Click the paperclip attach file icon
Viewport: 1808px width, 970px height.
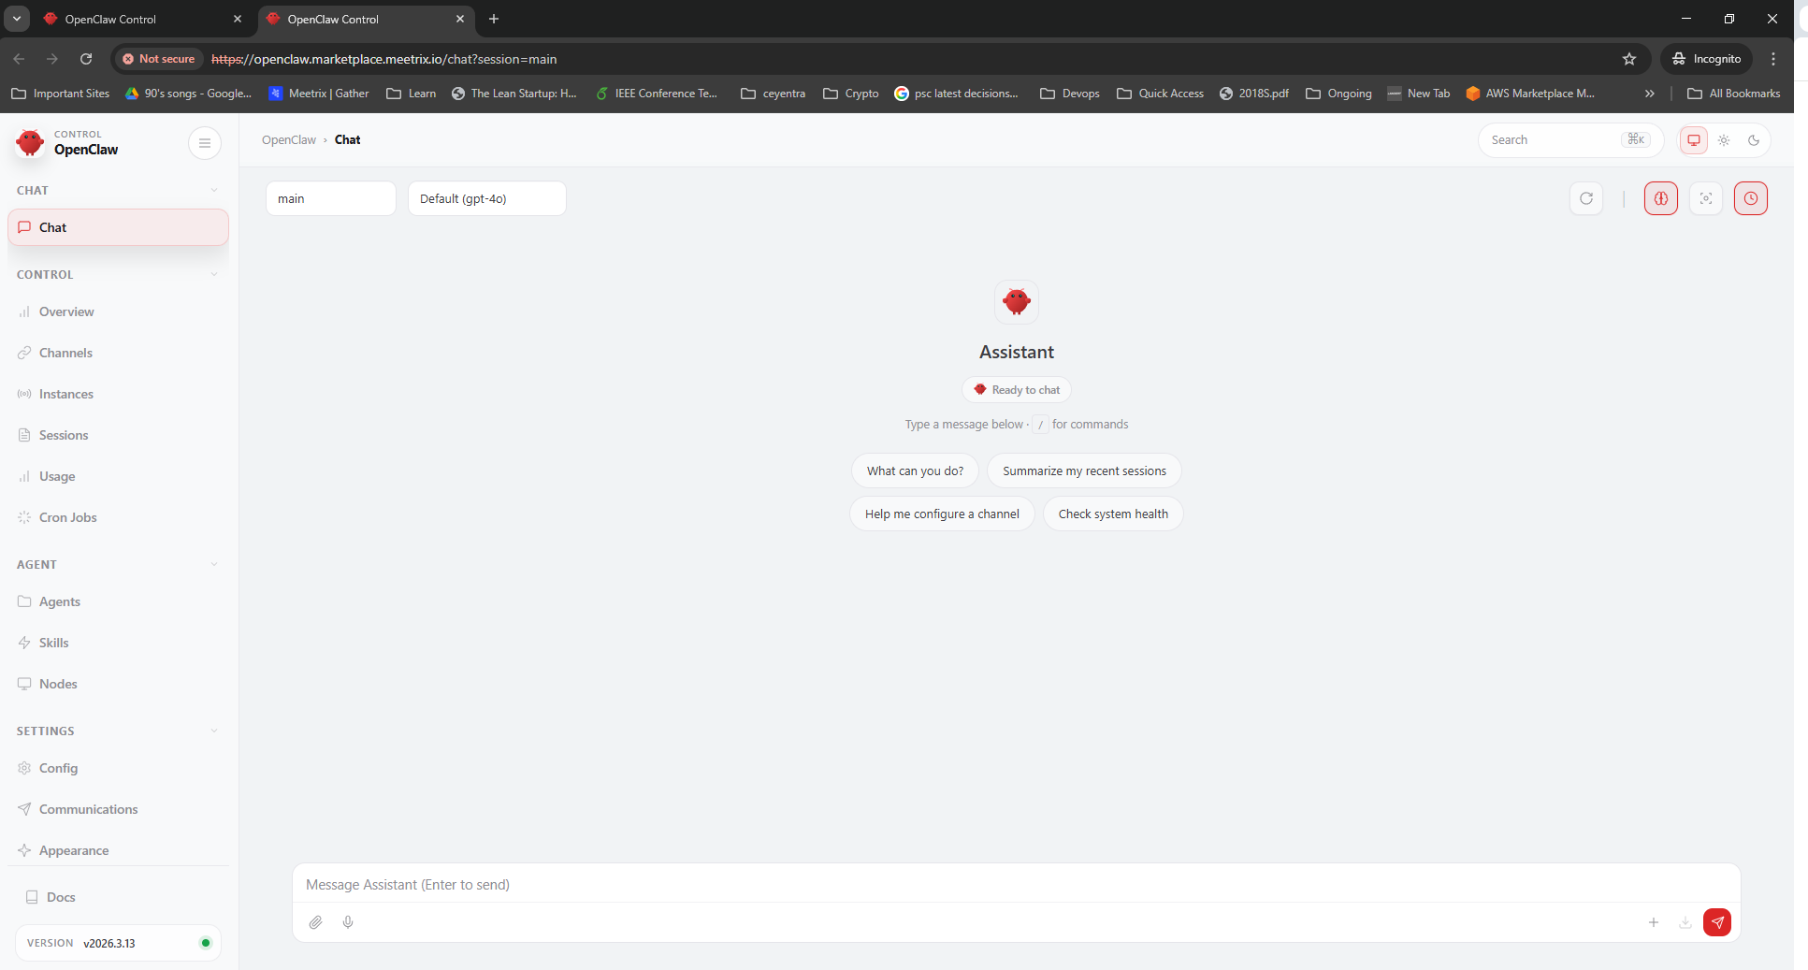pos(316,922)
